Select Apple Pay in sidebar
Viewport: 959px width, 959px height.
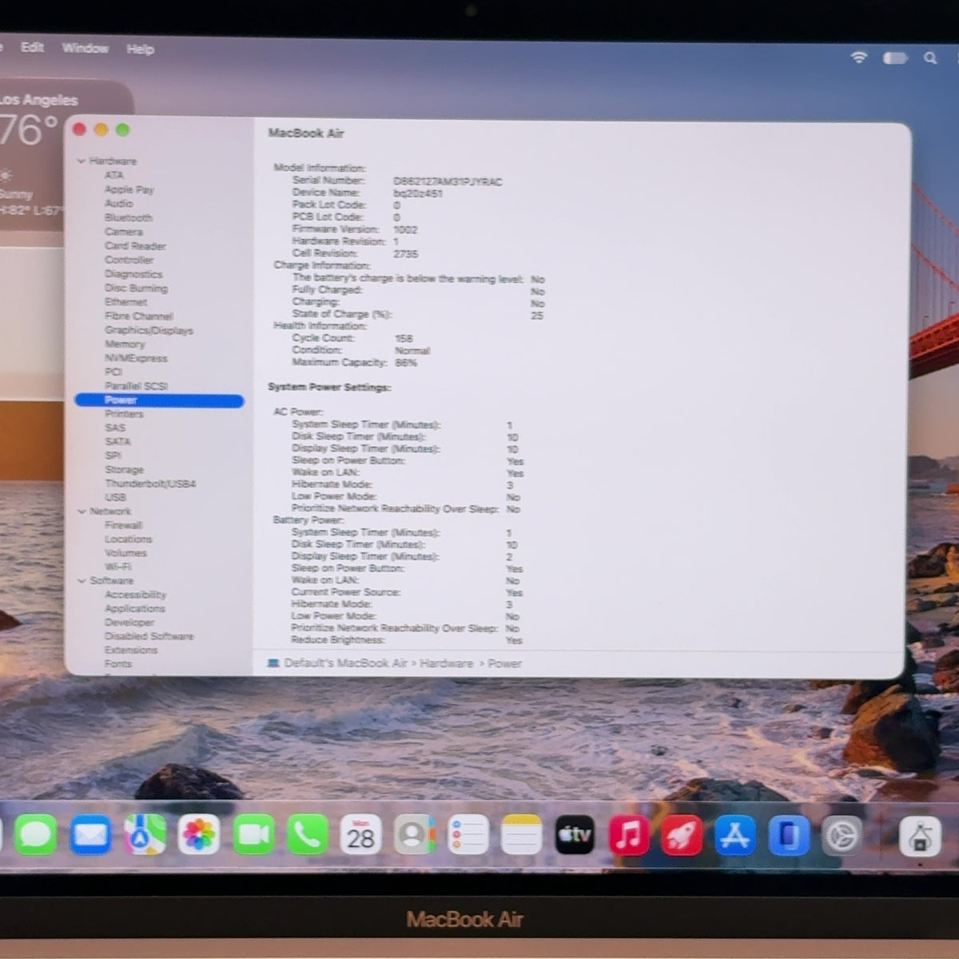[x=129, y=189]
